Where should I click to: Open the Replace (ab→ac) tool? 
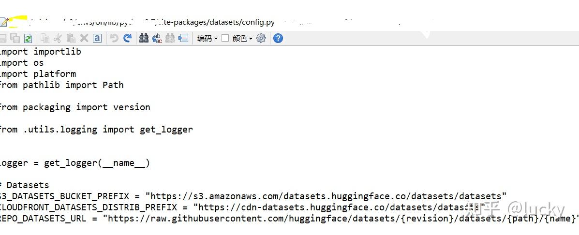[157, 38]
